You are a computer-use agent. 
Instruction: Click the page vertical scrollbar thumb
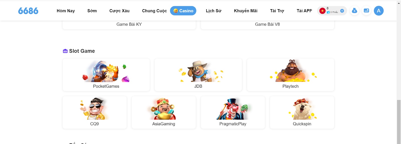399,122
